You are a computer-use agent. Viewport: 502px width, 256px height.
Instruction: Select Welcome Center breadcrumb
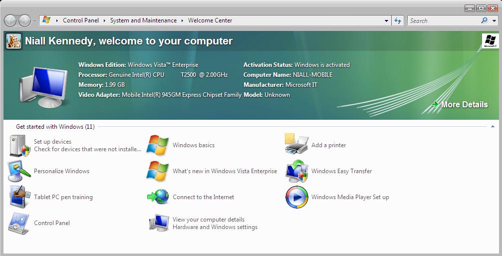click(210, 20)
